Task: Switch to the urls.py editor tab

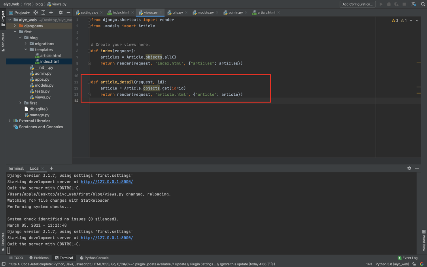Action: (177, 13)
